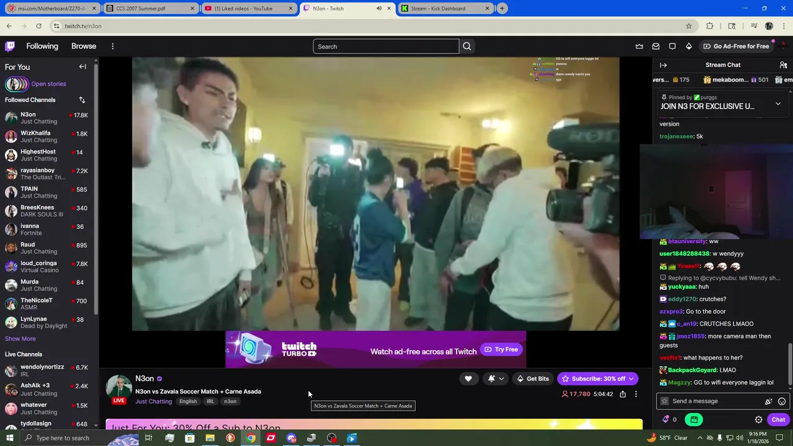Image resolution: width=793 pixels, height=446 pixels.
Task: Open Windows Task View
Action: click(x=149, y=438)
